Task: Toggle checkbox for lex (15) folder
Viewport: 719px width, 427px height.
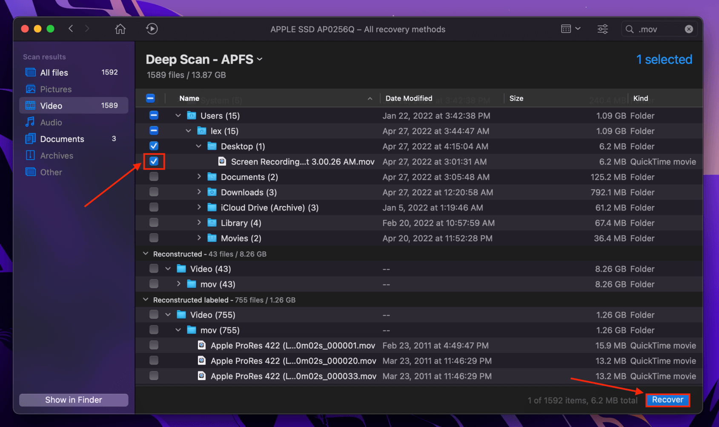Action: [154, 131]
